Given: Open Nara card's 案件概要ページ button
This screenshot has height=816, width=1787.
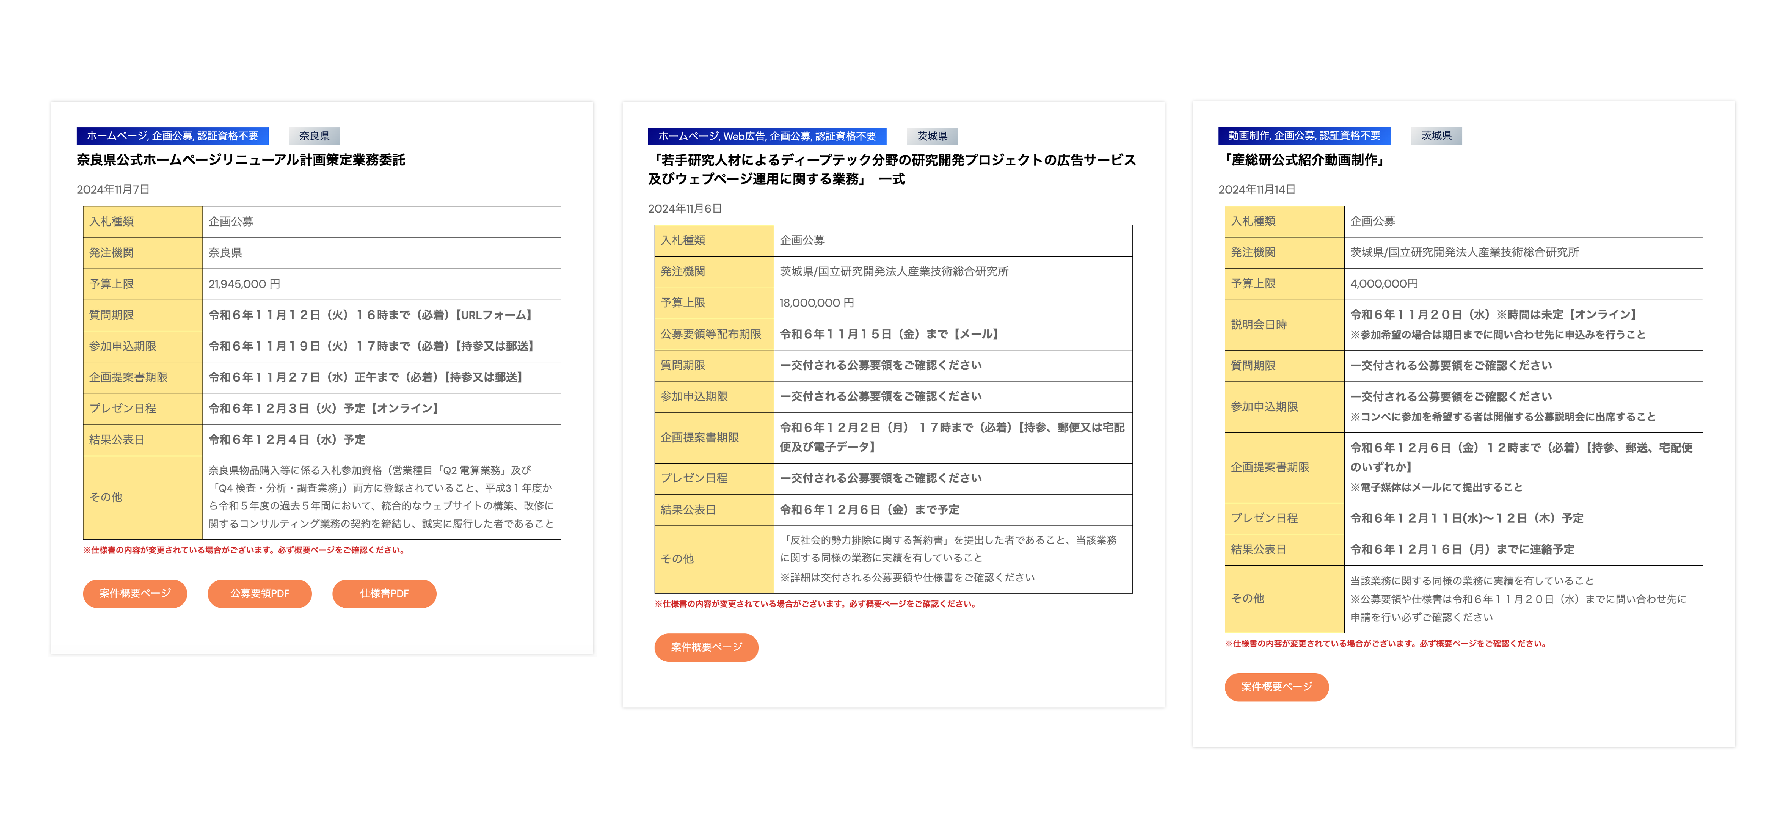Looking at the screenshot, I should pyautogui.click(x=135, y=594).
